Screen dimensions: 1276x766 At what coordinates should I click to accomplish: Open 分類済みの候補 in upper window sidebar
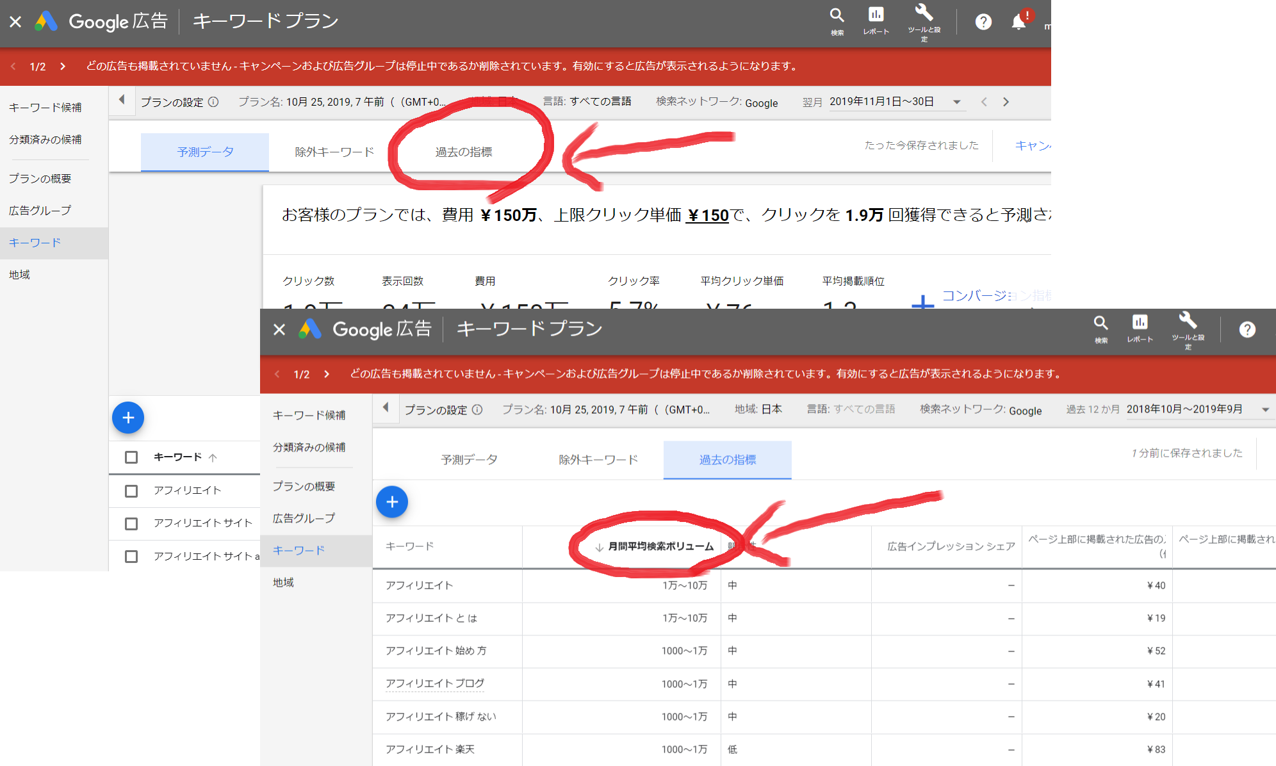click(x=45, y=140)
